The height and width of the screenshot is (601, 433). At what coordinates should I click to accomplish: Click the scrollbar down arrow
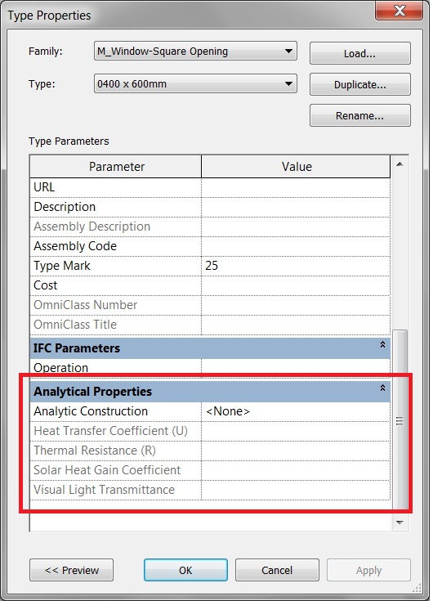click(x=400, y=523)
